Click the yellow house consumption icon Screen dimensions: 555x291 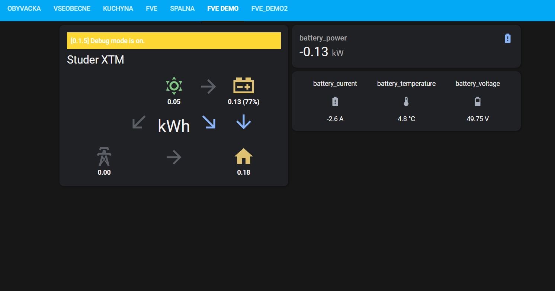coord(243,156)
